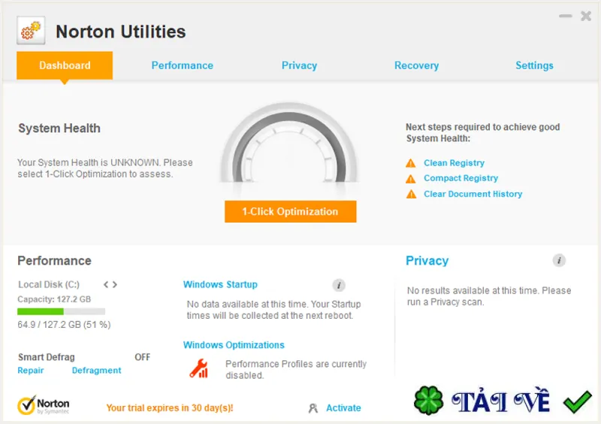Click the 'Capacity: 127.2 GB' text
The height and width of the screenshot is (424, 601).
coord(54,299)
